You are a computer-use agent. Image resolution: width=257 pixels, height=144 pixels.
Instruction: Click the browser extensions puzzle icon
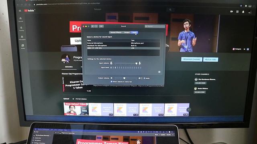246,6
